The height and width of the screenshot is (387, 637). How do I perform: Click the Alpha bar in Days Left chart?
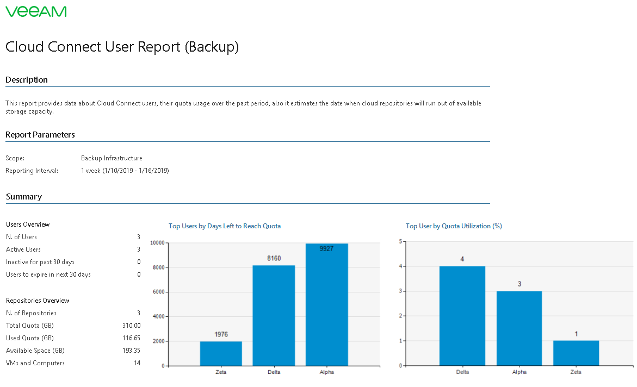tap(326, 304)
